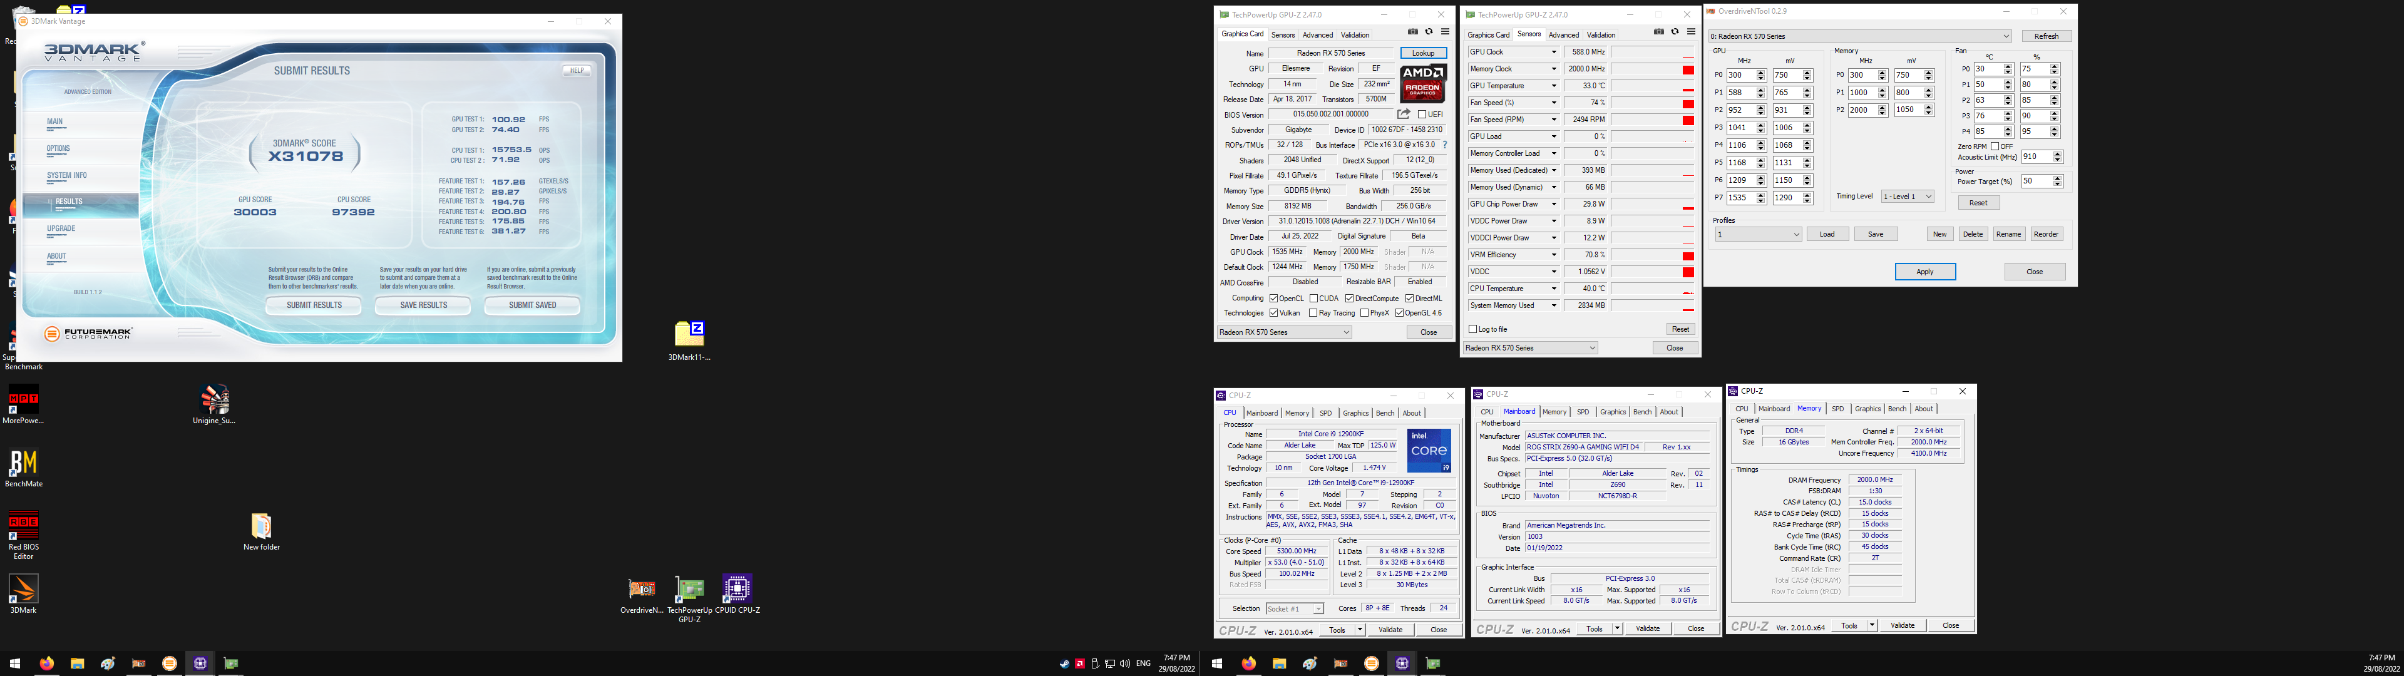Click BIOS export arrow icon beside BIOS Version

pos(1404,114)
